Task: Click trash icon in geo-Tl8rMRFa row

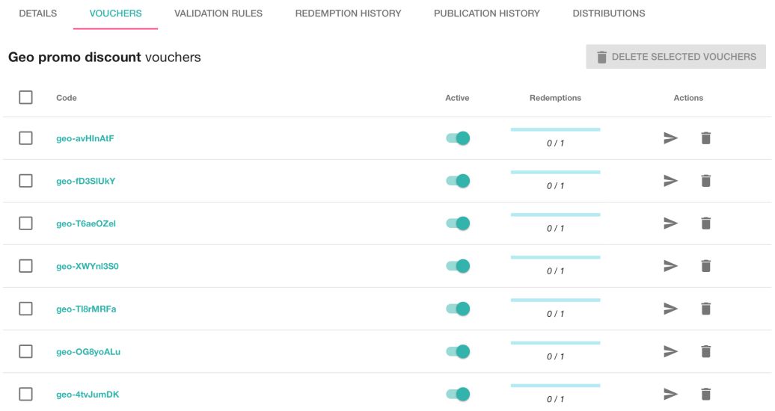Action: pos(705,309)
